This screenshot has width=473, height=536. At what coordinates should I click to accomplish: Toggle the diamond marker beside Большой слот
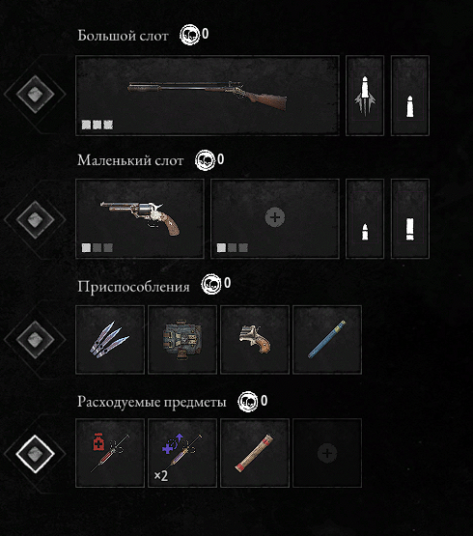35,94
